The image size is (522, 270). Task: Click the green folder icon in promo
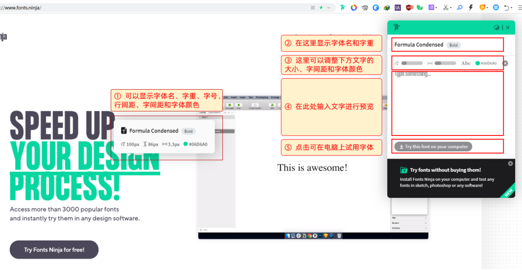(x=404, y=170)
